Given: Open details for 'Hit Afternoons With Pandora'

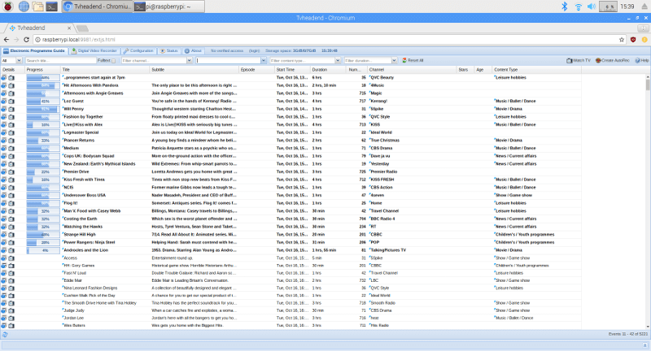Looking at the screenshot, I should point(4,85).
